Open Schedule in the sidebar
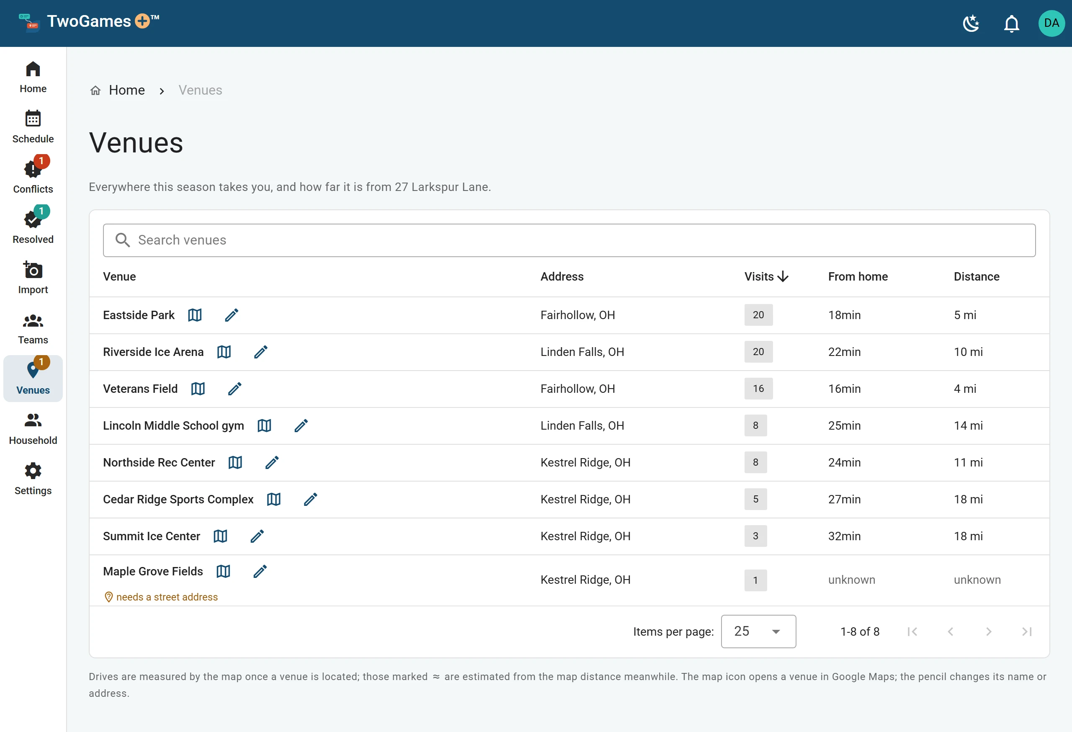Image resolution: width=1072 pixels, height=732 pixels. click(x=33, y=127)
